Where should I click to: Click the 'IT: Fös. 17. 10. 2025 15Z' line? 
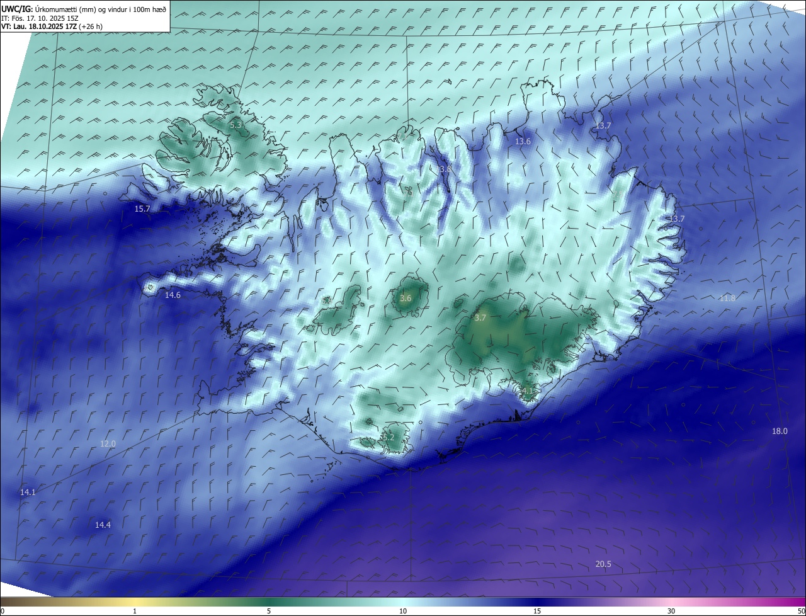(x=40, y=18)
